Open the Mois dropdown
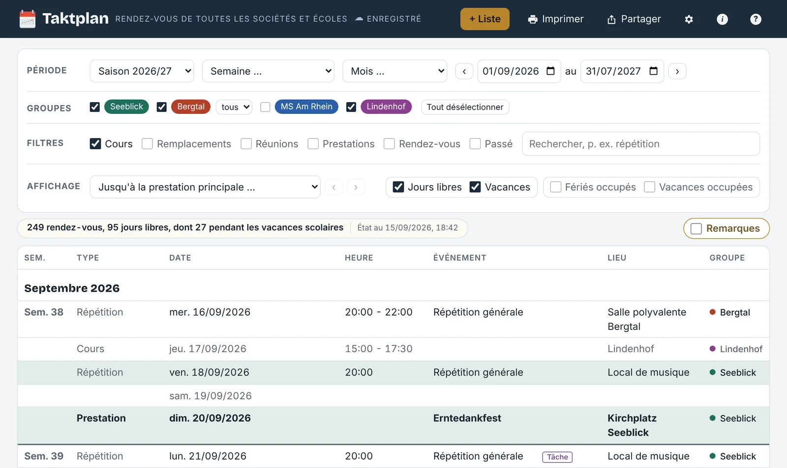Screen dimensions: 787x468 click(x=394, y=71)
